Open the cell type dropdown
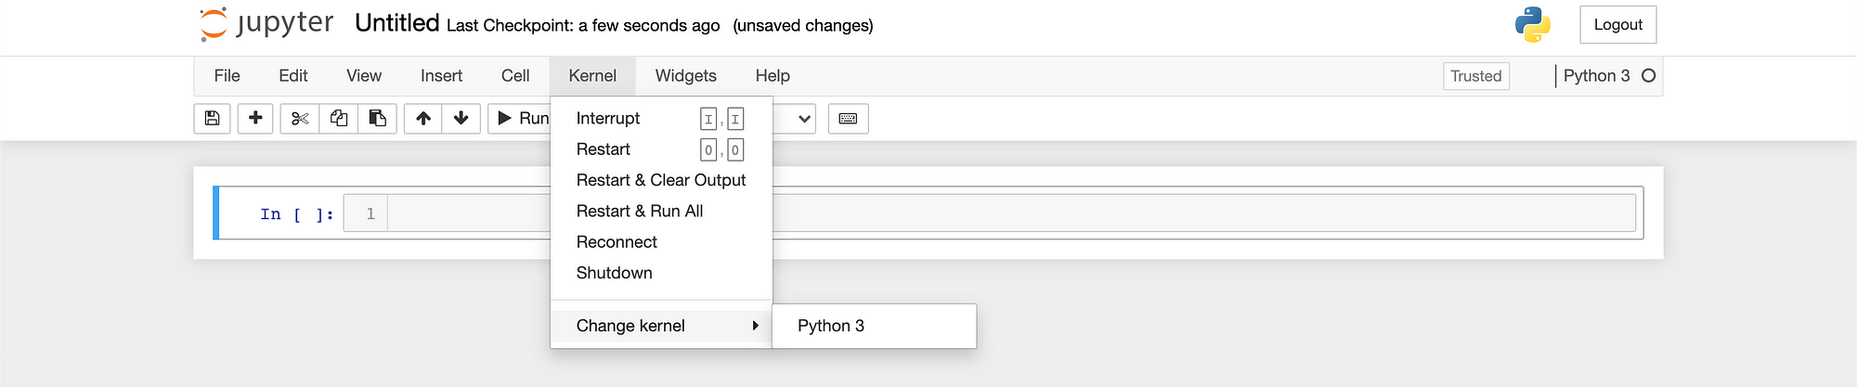This screenshot has height=387, width=1857. 794,119
